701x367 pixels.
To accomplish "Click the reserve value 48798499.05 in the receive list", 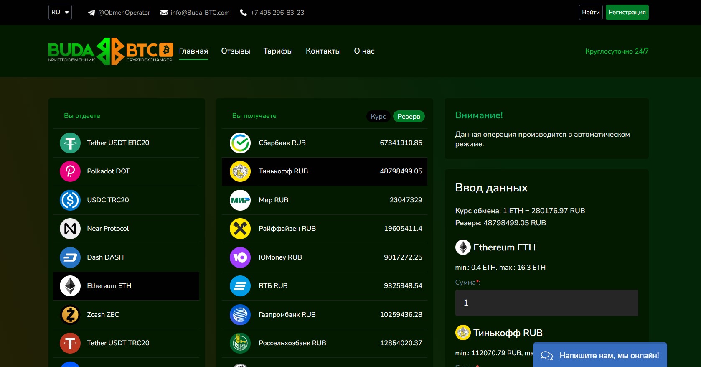I will [x=401, y=171].
